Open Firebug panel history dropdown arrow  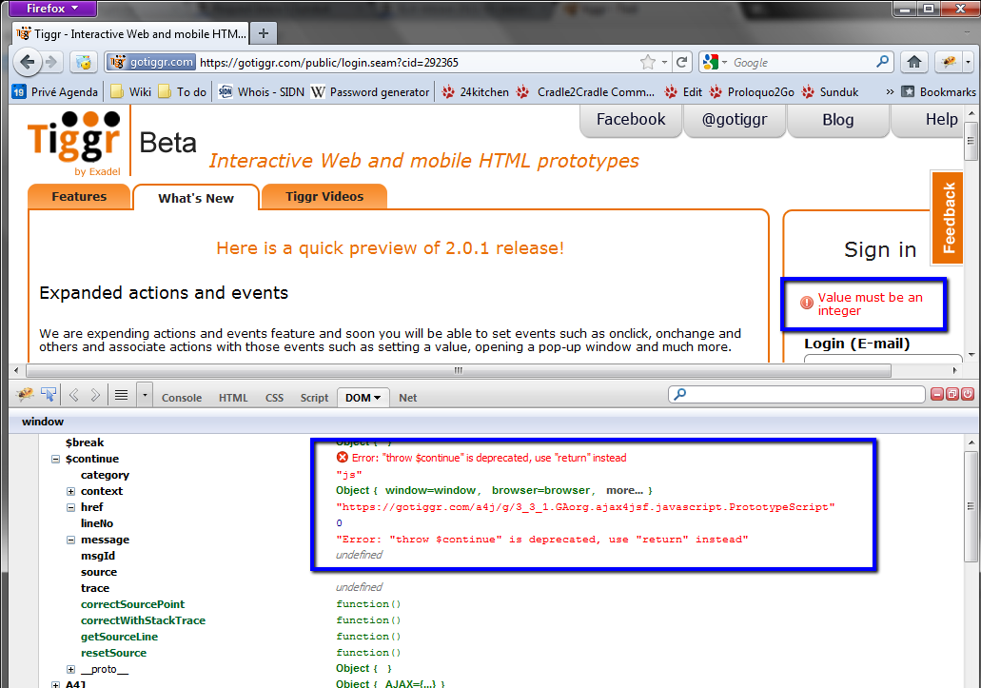[x=145, y=395]
